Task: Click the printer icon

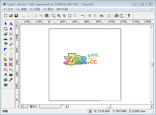Action: tap(116, 16)
